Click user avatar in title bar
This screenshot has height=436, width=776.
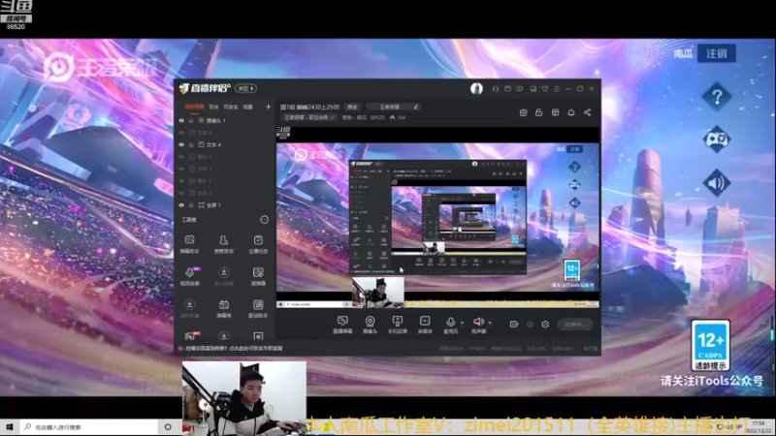point(476,88)
